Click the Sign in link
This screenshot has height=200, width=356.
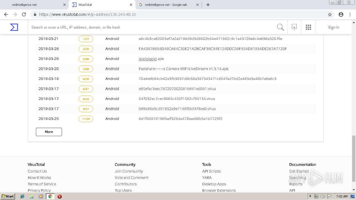pos(333,27)
